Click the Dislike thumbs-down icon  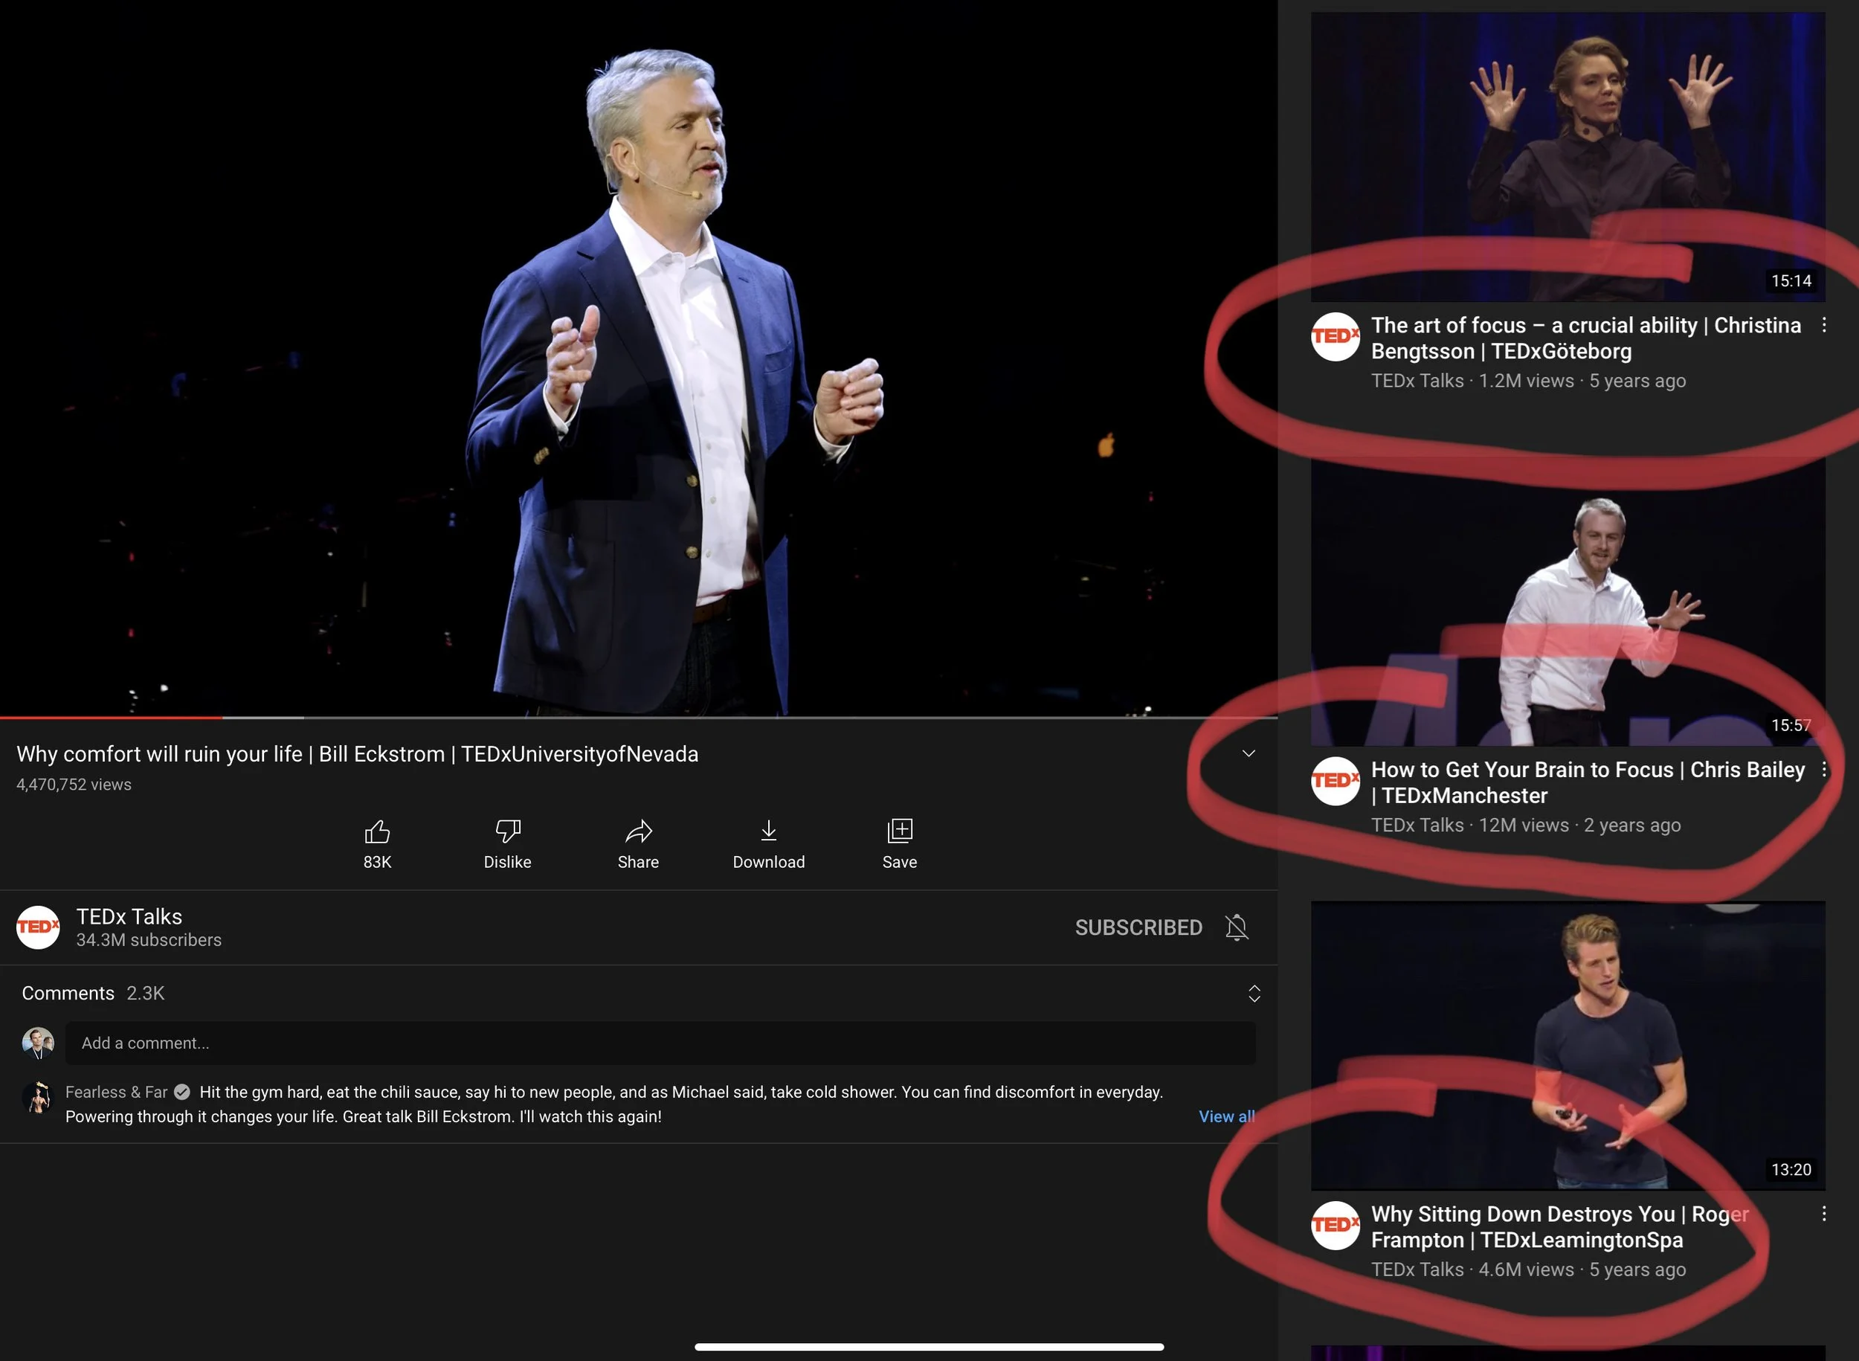click(507, 831)
